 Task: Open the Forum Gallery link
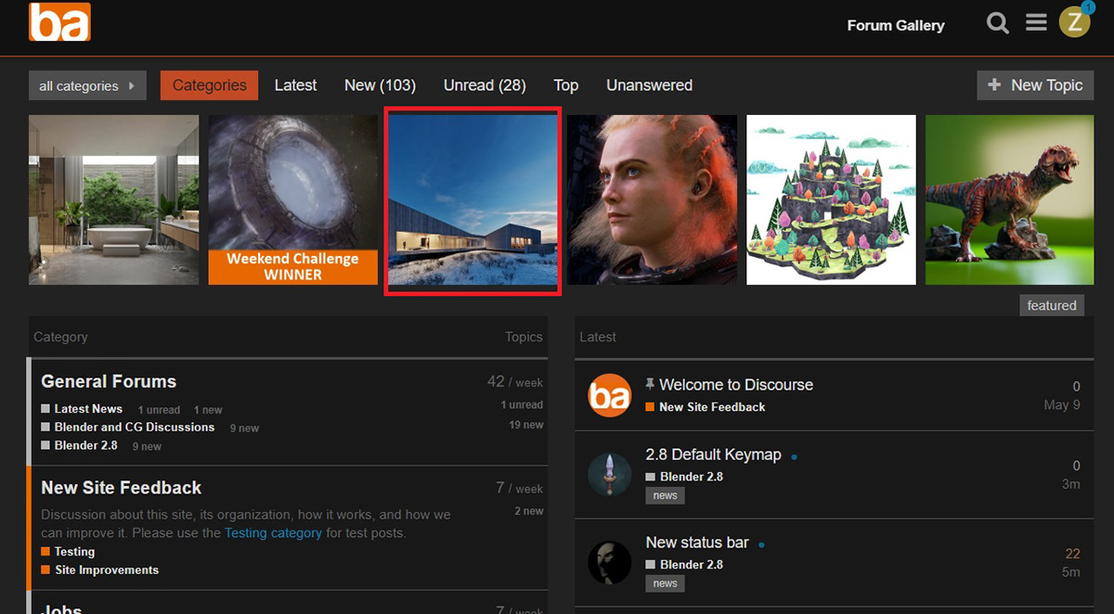(896, 25)
